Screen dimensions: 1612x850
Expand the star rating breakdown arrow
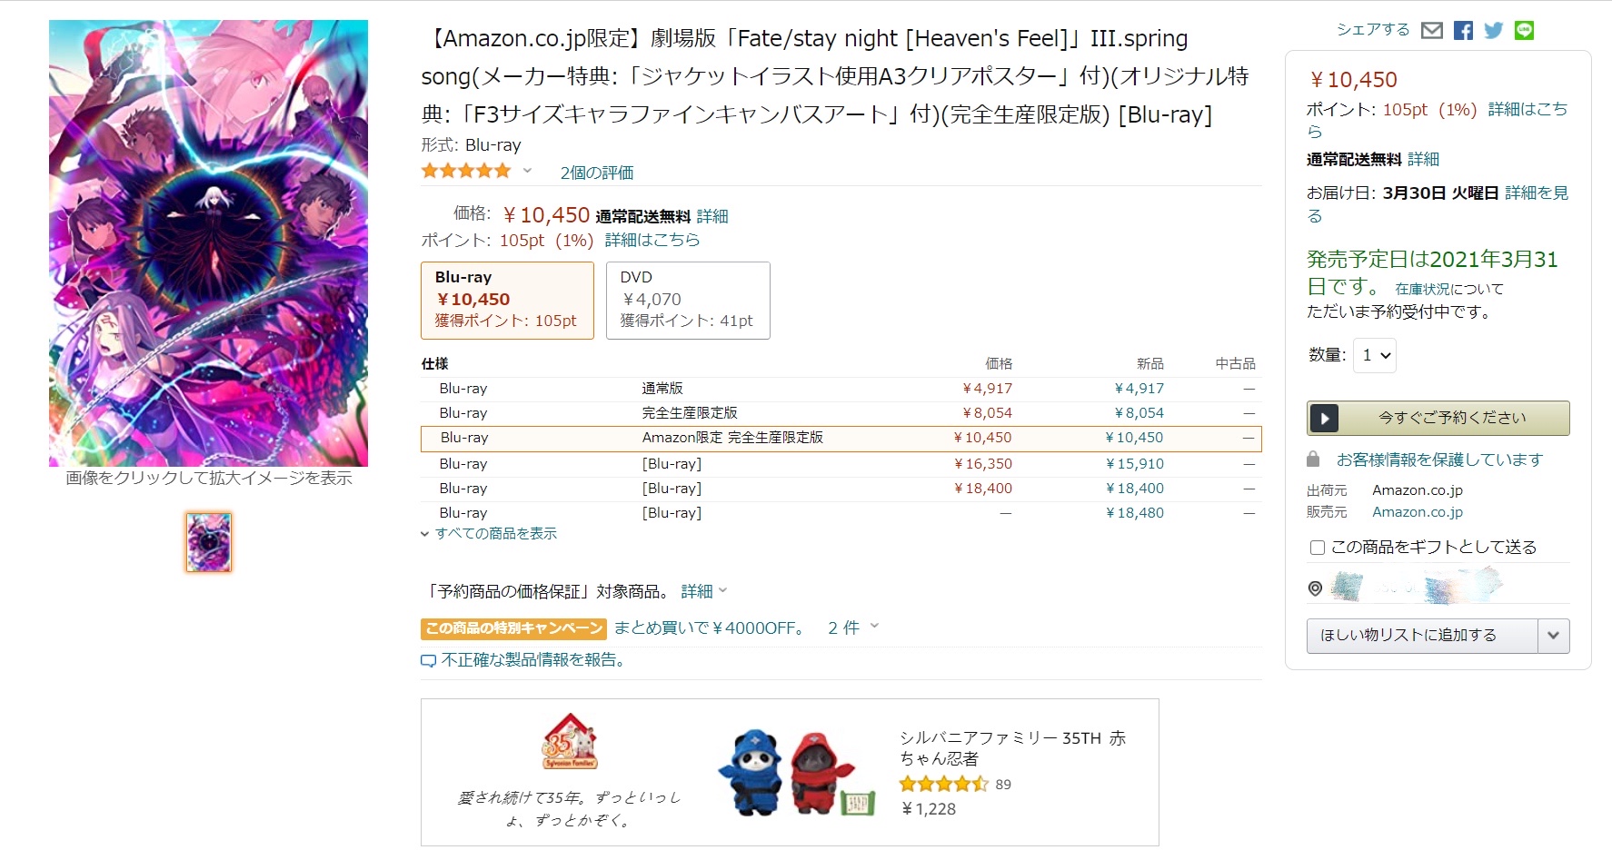tap(527, 171)
